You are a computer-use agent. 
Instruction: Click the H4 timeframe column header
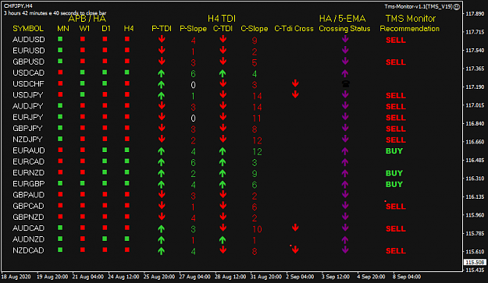pos(129,29)
